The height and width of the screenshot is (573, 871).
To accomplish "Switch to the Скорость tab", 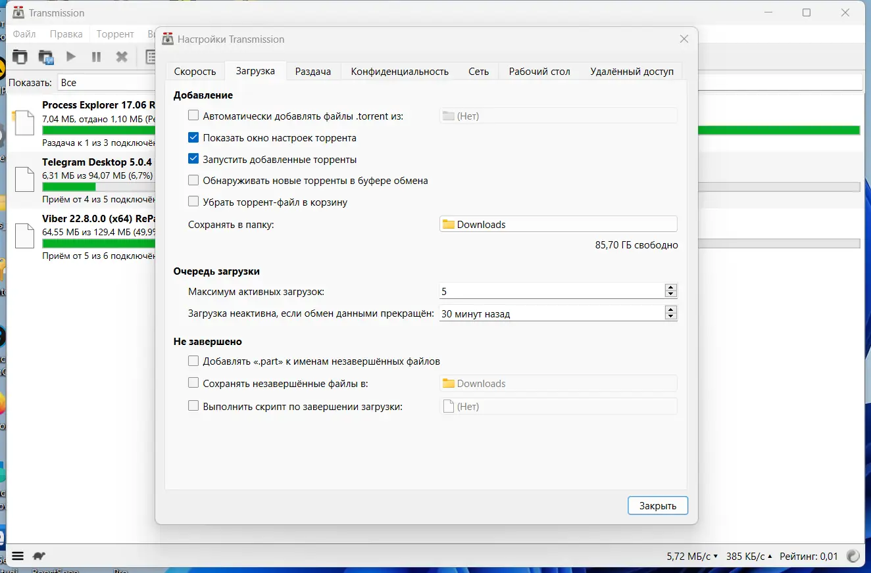I will point(195,71).
